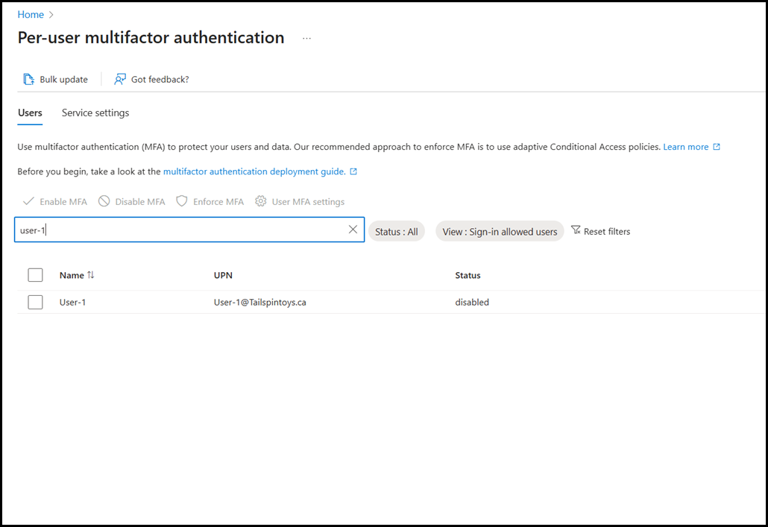Screen dimensions: 768x527
Task: Select the Users tab
Action: [30, 113]
